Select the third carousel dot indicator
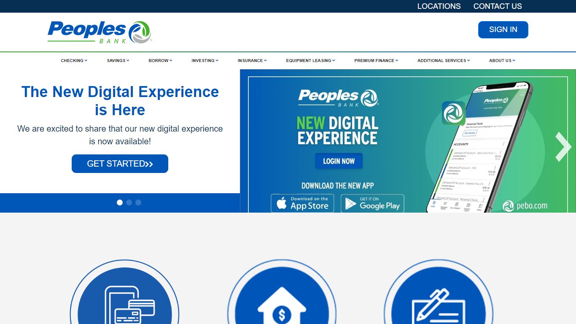This screenshot has width=576, height=324. point(138,202)
